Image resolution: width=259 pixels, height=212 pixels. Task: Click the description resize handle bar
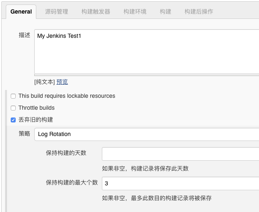click(x=147, y=75)
